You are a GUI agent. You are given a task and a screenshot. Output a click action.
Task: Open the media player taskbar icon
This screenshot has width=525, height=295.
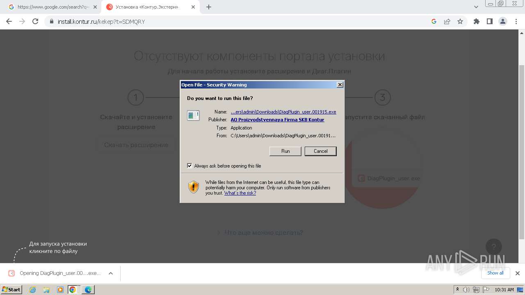(x=60, y=290)
